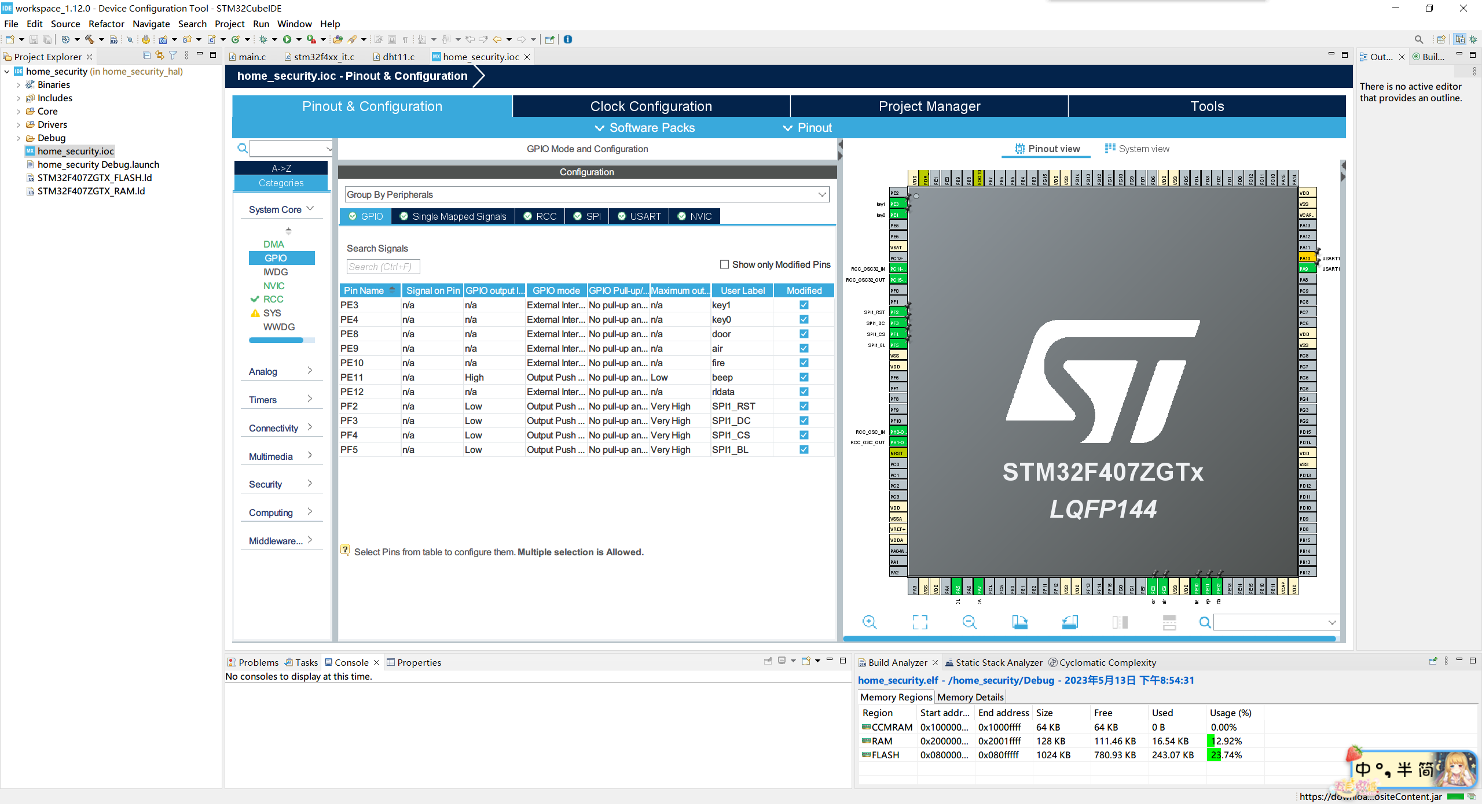Click the Search Signals input field
The image size is (1482, 804).
coord(383,267)
